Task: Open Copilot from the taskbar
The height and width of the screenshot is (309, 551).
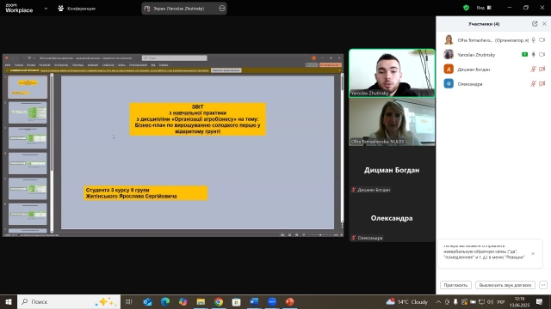Action: (x=183, y=301)
